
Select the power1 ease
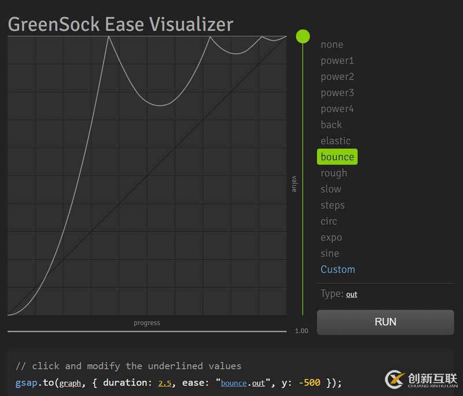tap(337, 61)
